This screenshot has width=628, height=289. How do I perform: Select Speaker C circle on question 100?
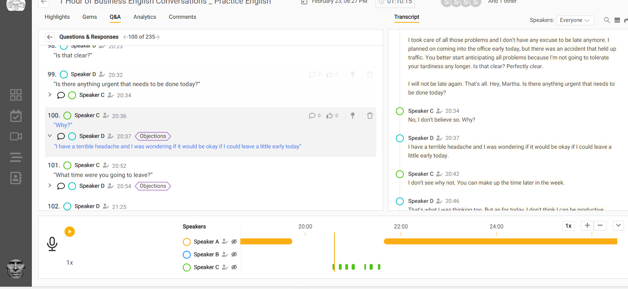[x=67, y=116]
